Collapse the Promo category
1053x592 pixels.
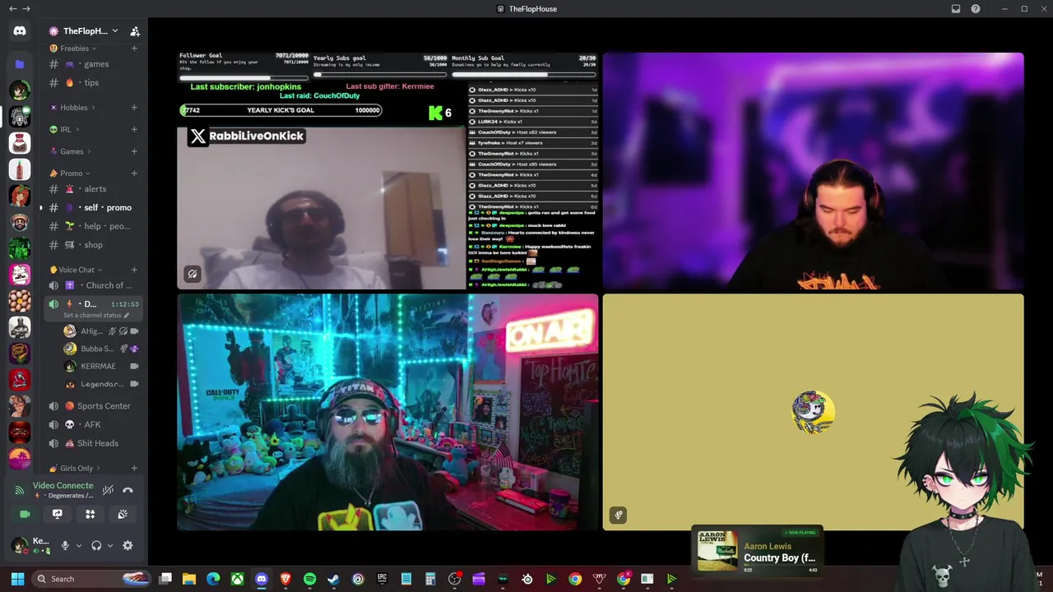tap(70, 173)
